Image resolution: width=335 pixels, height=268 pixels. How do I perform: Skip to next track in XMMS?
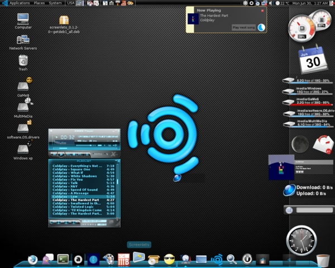(80, 154)
